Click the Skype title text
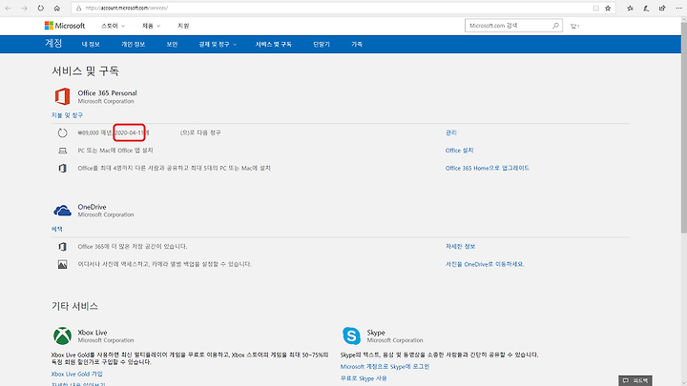 pyautogui.click(x=376, y=333)
